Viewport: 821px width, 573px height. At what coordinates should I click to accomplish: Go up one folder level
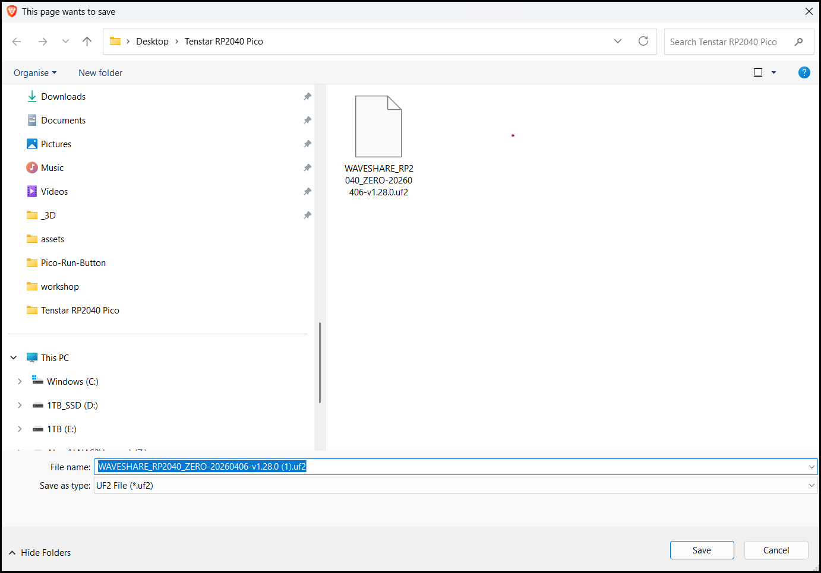(x=87, y=42)
